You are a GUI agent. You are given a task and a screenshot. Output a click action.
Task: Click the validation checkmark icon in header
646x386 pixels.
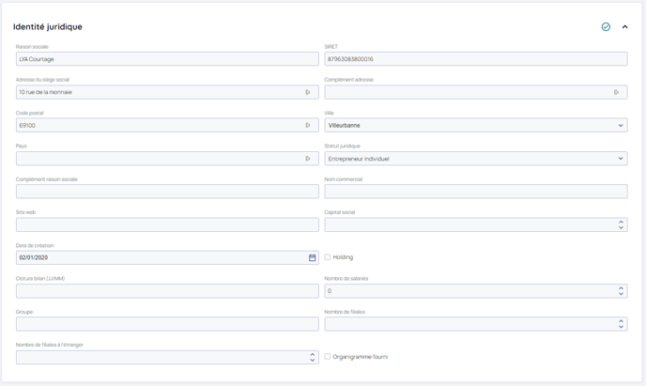[x=606, y=27]
